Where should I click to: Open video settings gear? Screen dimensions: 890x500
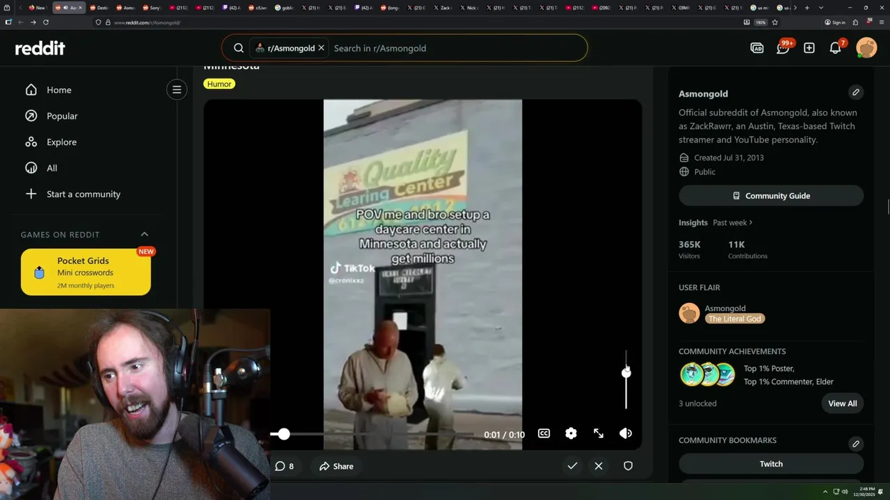pos(571,433)
